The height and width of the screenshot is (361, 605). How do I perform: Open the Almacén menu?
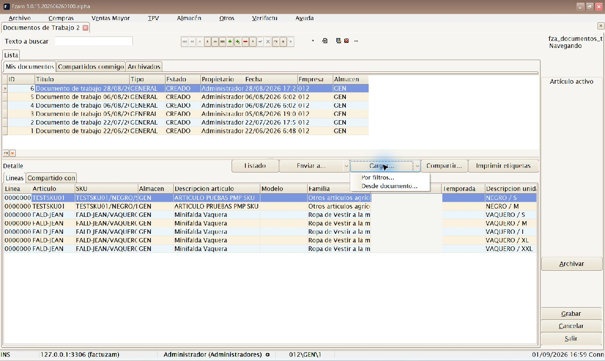click(x=189, y=18)
